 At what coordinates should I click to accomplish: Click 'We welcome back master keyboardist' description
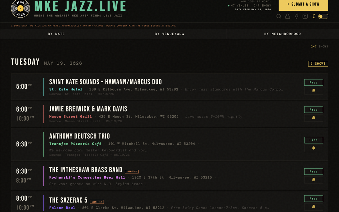[98, 150]
